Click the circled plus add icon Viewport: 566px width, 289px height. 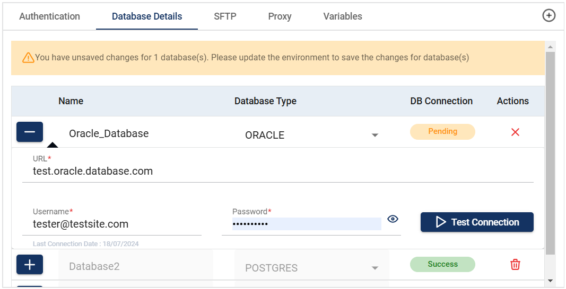(x=548, y=16)
